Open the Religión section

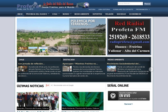tap(109, 14)
